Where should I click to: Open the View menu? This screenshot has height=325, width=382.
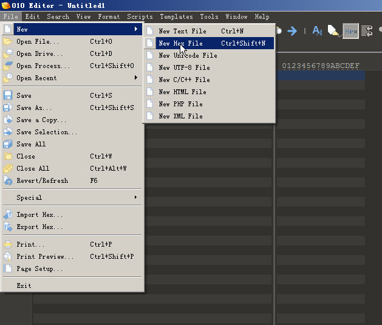84,16
